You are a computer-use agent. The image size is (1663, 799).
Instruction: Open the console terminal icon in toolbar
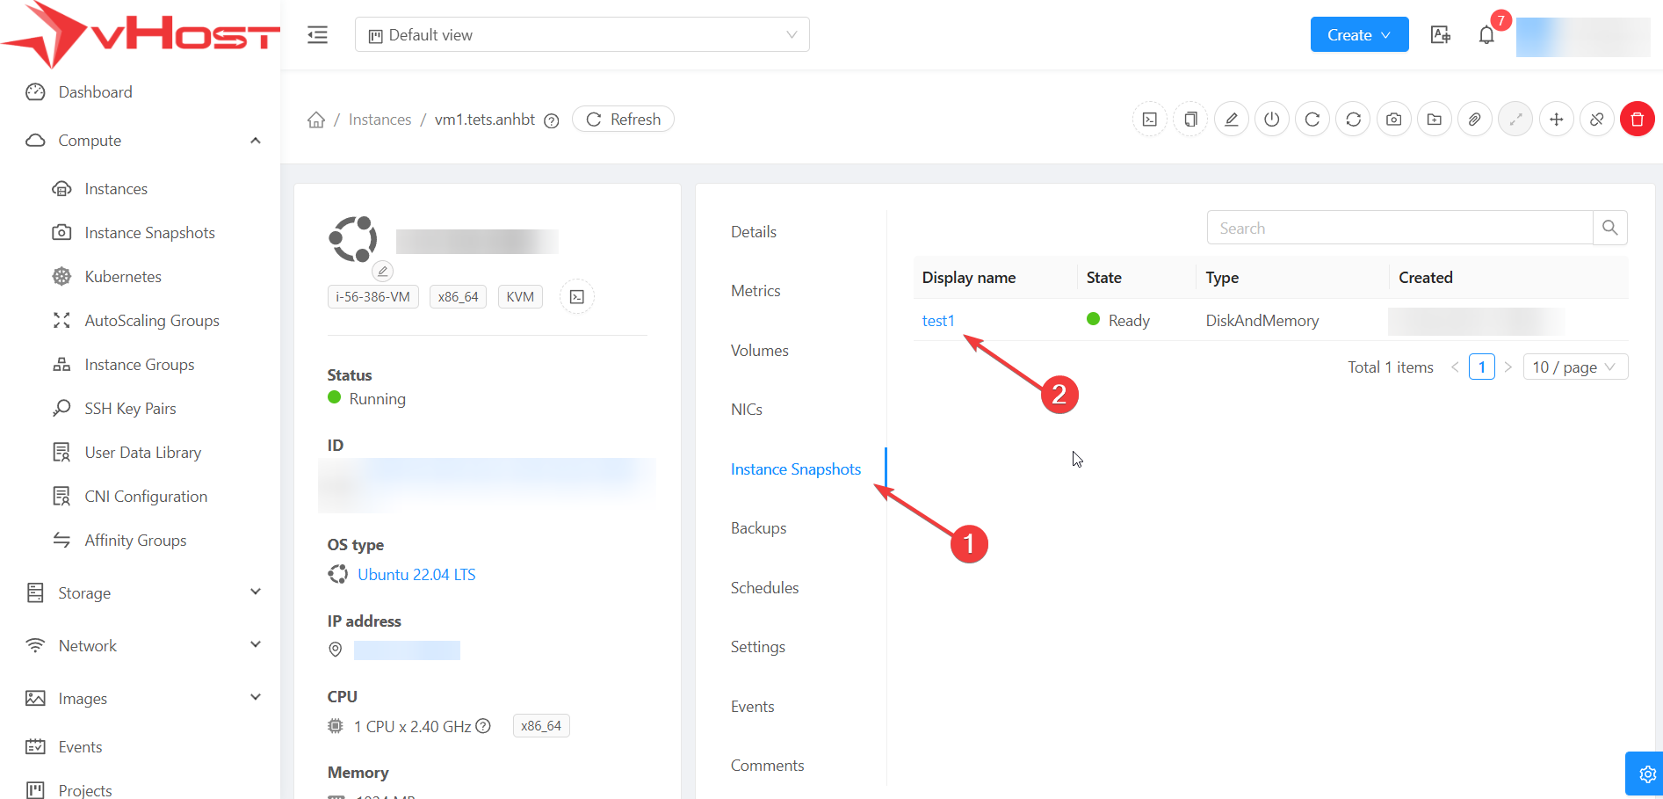pos(1149,120)
